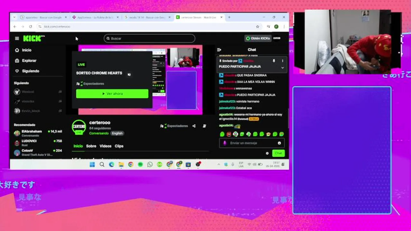Unmute the stream preview speaker icon
The height and width of the screenshot is (231, 411).
click(x=129, y=74)
